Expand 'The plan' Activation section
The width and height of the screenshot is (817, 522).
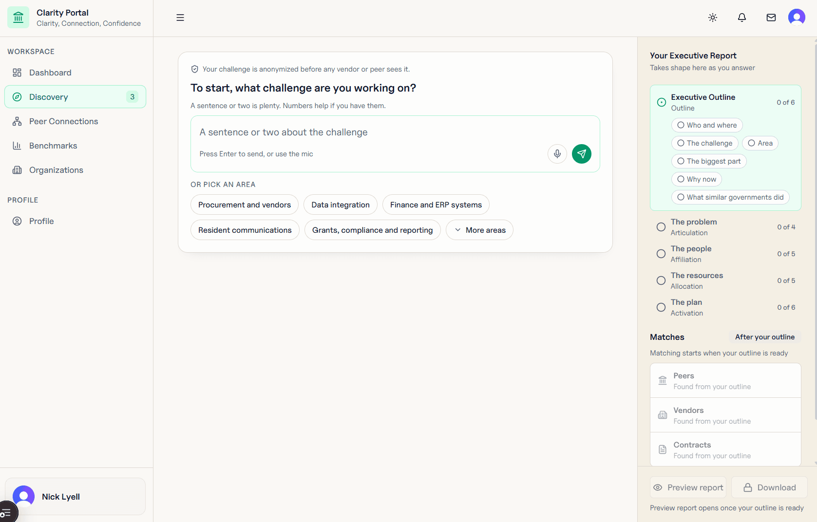pos(725,307)
